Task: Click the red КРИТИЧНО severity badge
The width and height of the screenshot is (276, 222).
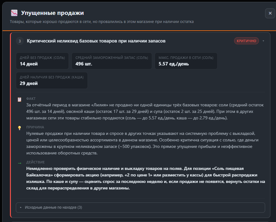Action: [246, 41]
